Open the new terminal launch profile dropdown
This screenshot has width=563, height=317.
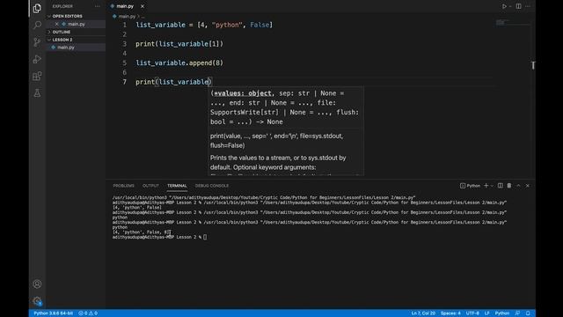pos(492,186)
